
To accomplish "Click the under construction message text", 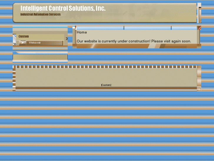I will [x=134, y=41].
